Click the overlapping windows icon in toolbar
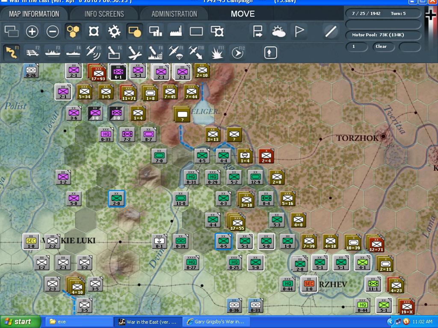 [x=12, y=31]
